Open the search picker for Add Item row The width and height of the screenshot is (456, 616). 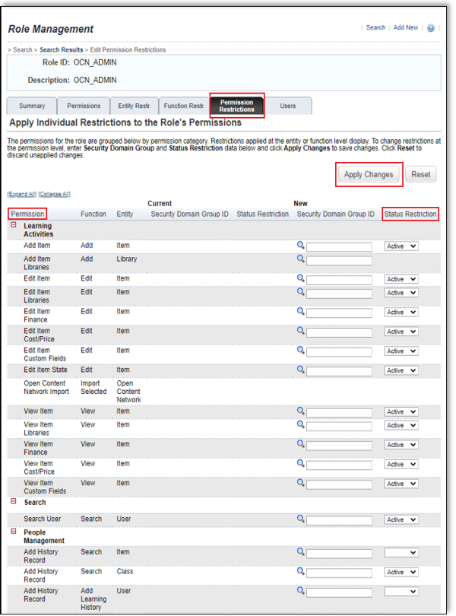(x=301, y=246)
